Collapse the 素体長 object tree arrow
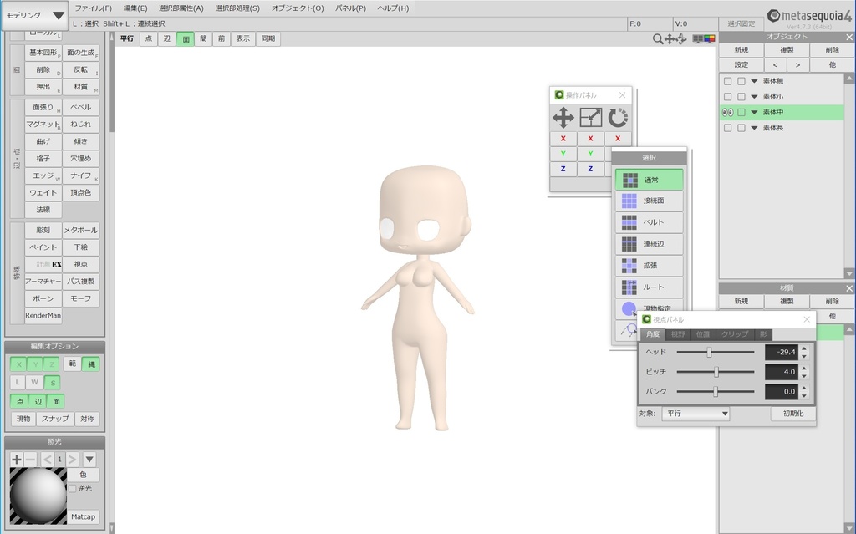Screen dimensions: 856x534 [755, 128]
